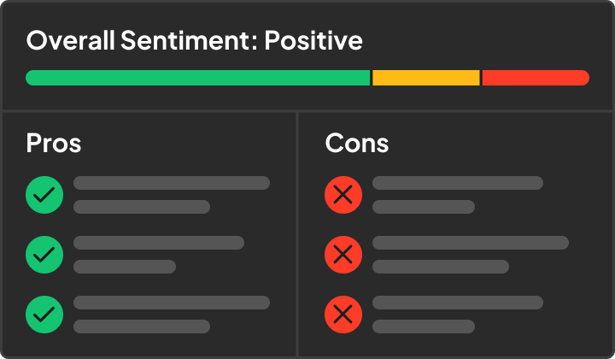Click second Cons item's shorter bottom line
The height and width of the screenshot is (359, 615).
441,267
